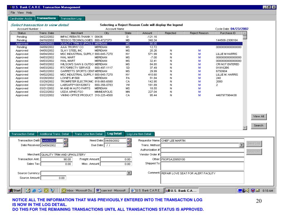Click the Comment text box
Screen dimensions: 286x215
202,177
